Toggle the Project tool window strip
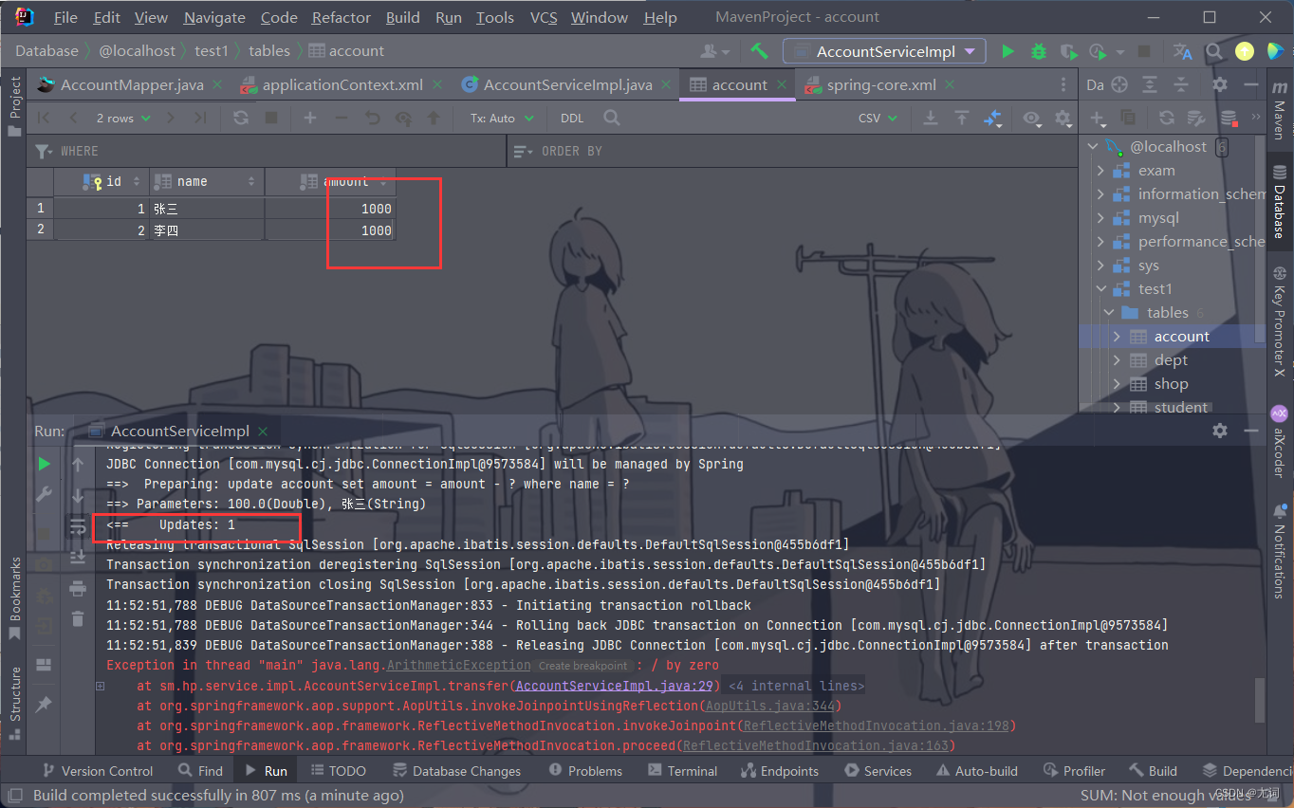The height and width of the screenshot is (808, 1294). coord(14,104)
